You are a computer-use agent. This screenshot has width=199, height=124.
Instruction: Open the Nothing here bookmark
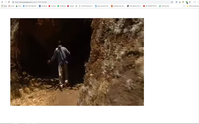[164, 6]
